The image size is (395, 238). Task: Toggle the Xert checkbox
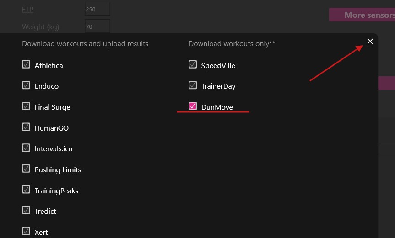pyautogui.click(x=26, y=231)
